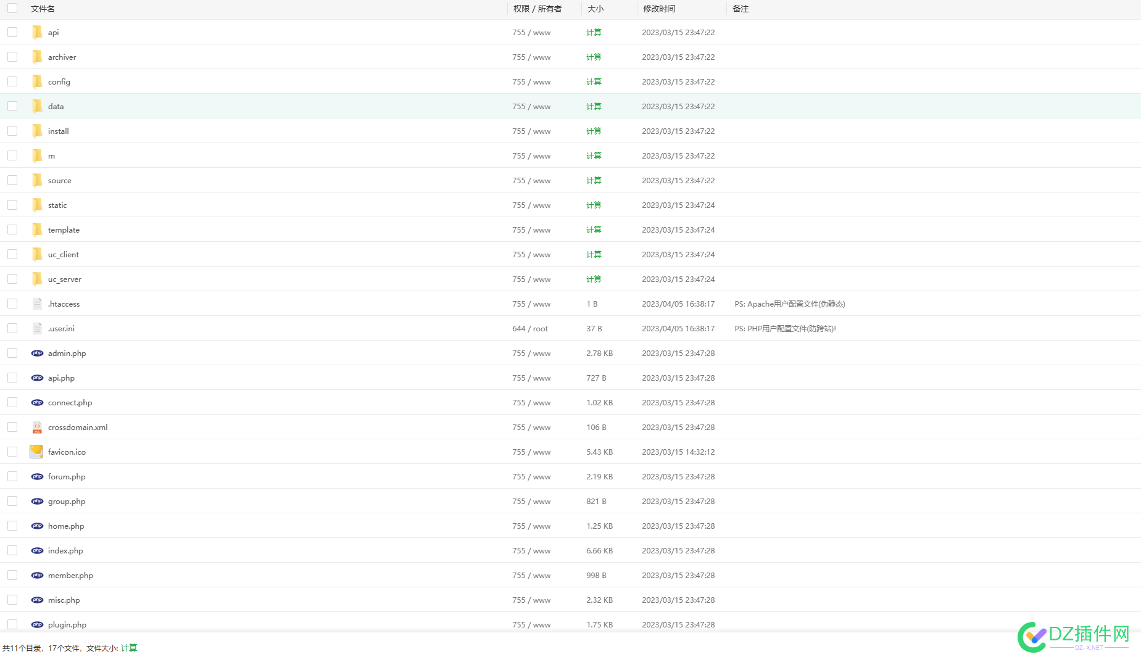This screenshot has width=1141, height=662.
Task: Click the archiver folder icon
Action: 37,57
